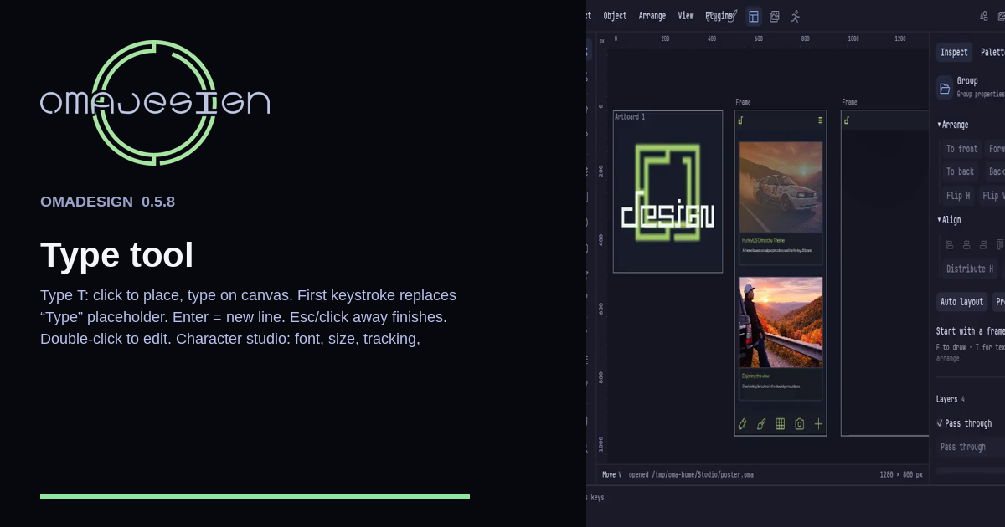Screen dimensions: 1005x527
Task: Switch to the Inspect tab
Action: pos(954,52)
